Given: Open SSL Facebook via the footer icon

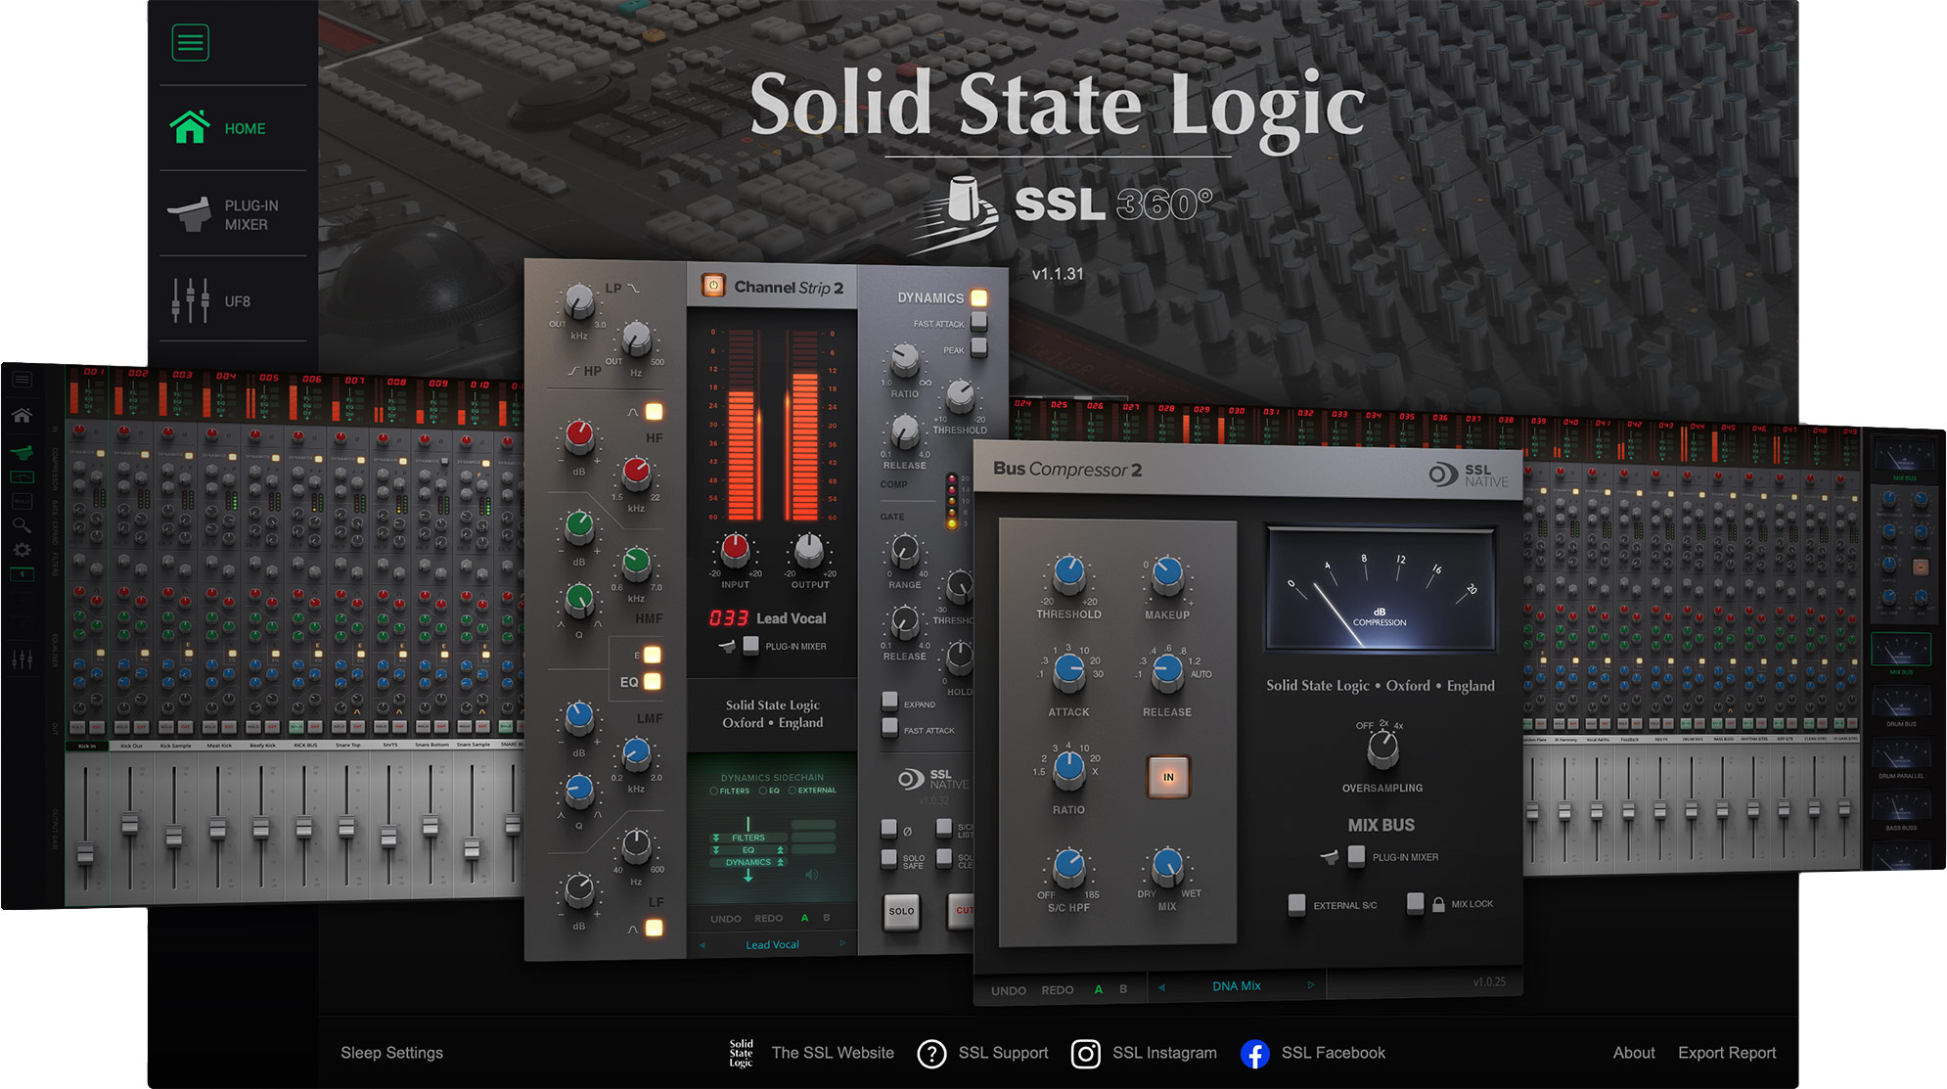Looking at the screenshot, I should pos(1254,1054).
